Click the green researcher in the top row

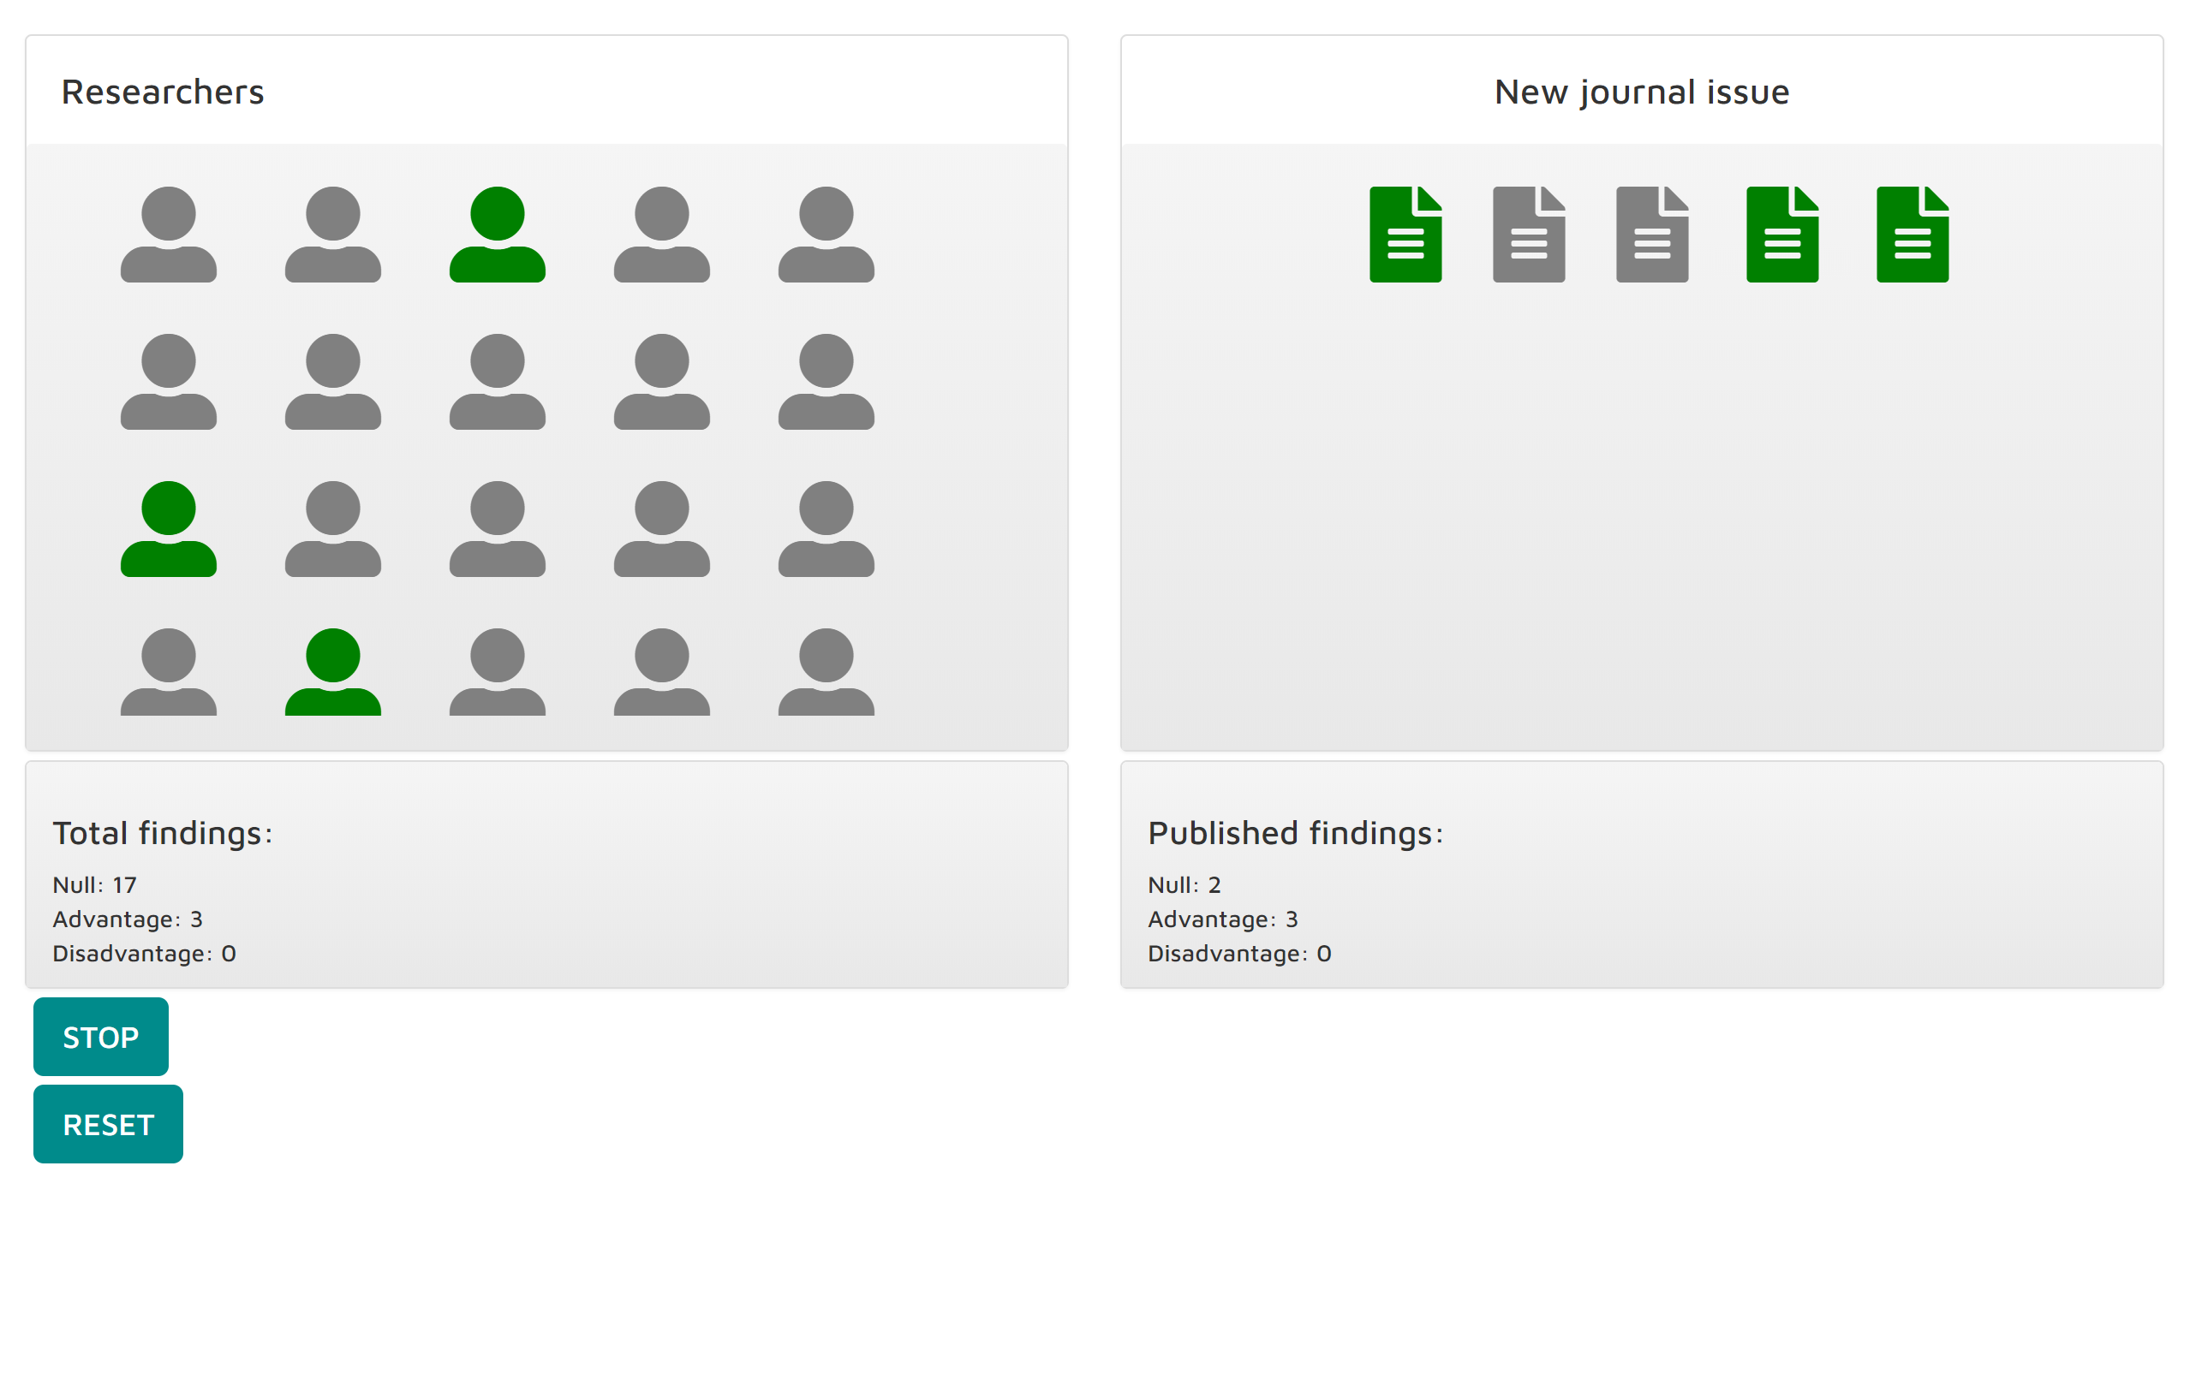click(x=497, y=234)
